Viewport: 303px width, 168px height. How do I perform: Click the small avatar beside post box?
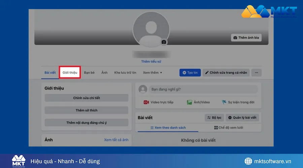coord(143,89)
